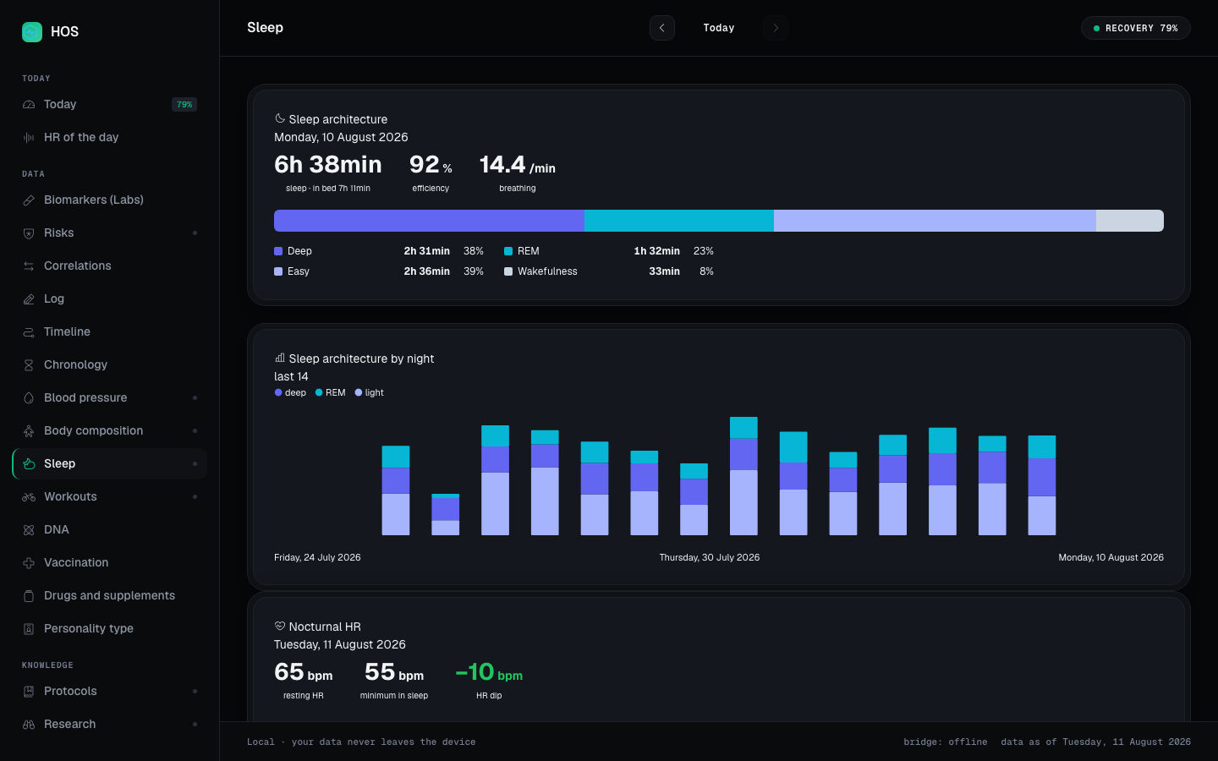Expand the Blood pressure submenu dot
1218x761 pixels.
click(195, 397)
